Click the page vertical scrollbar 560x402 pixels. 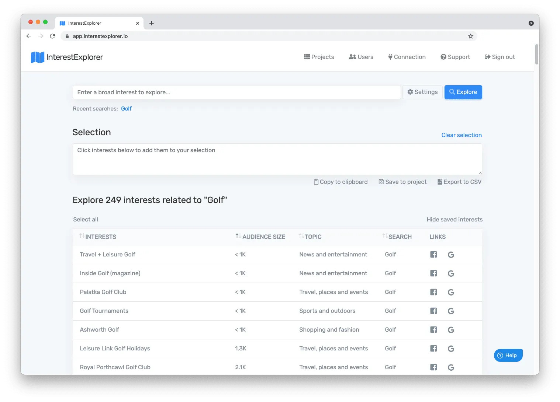(537, 54)
